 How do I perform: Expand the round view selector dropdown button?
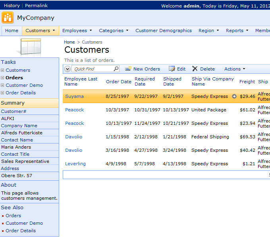[67, 69]
